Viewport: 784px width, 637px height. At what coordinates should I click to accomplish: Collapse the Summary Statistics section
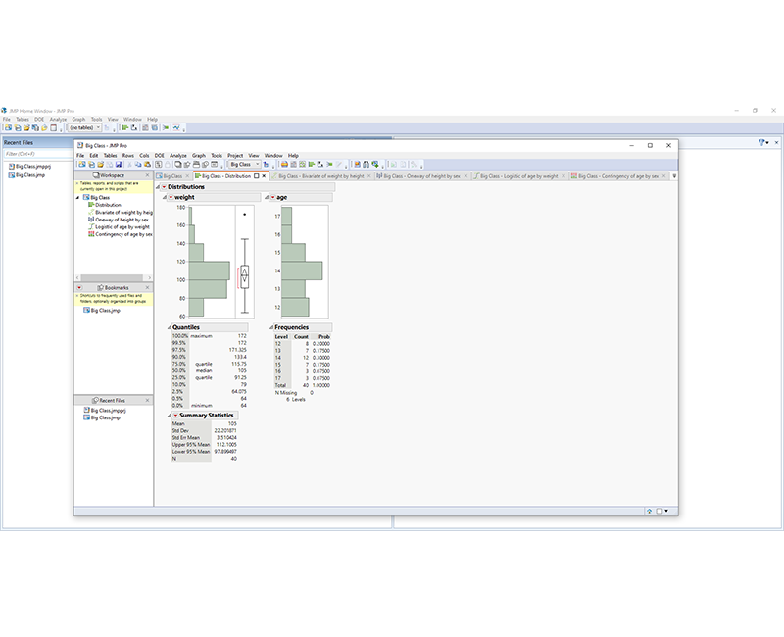(x=170, y=415)
